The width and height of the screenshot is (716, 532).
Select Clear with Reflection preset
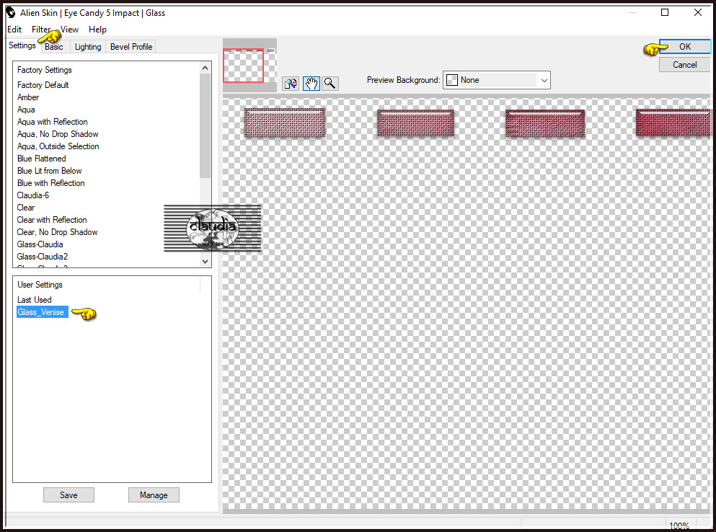coord(52,220)
